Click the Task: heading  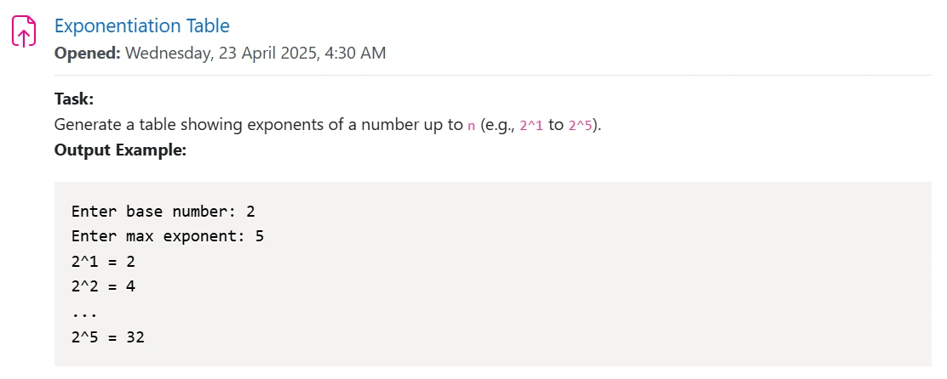pyautogui.click(x=74, y=99)
